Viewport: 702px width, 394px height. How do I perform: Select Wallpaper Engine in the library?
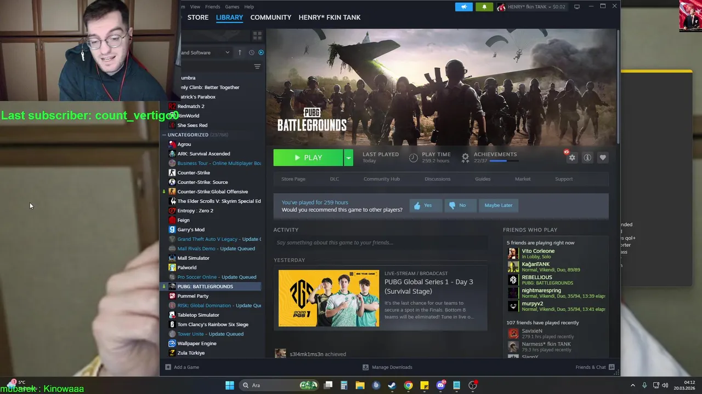tap(196, 344)
